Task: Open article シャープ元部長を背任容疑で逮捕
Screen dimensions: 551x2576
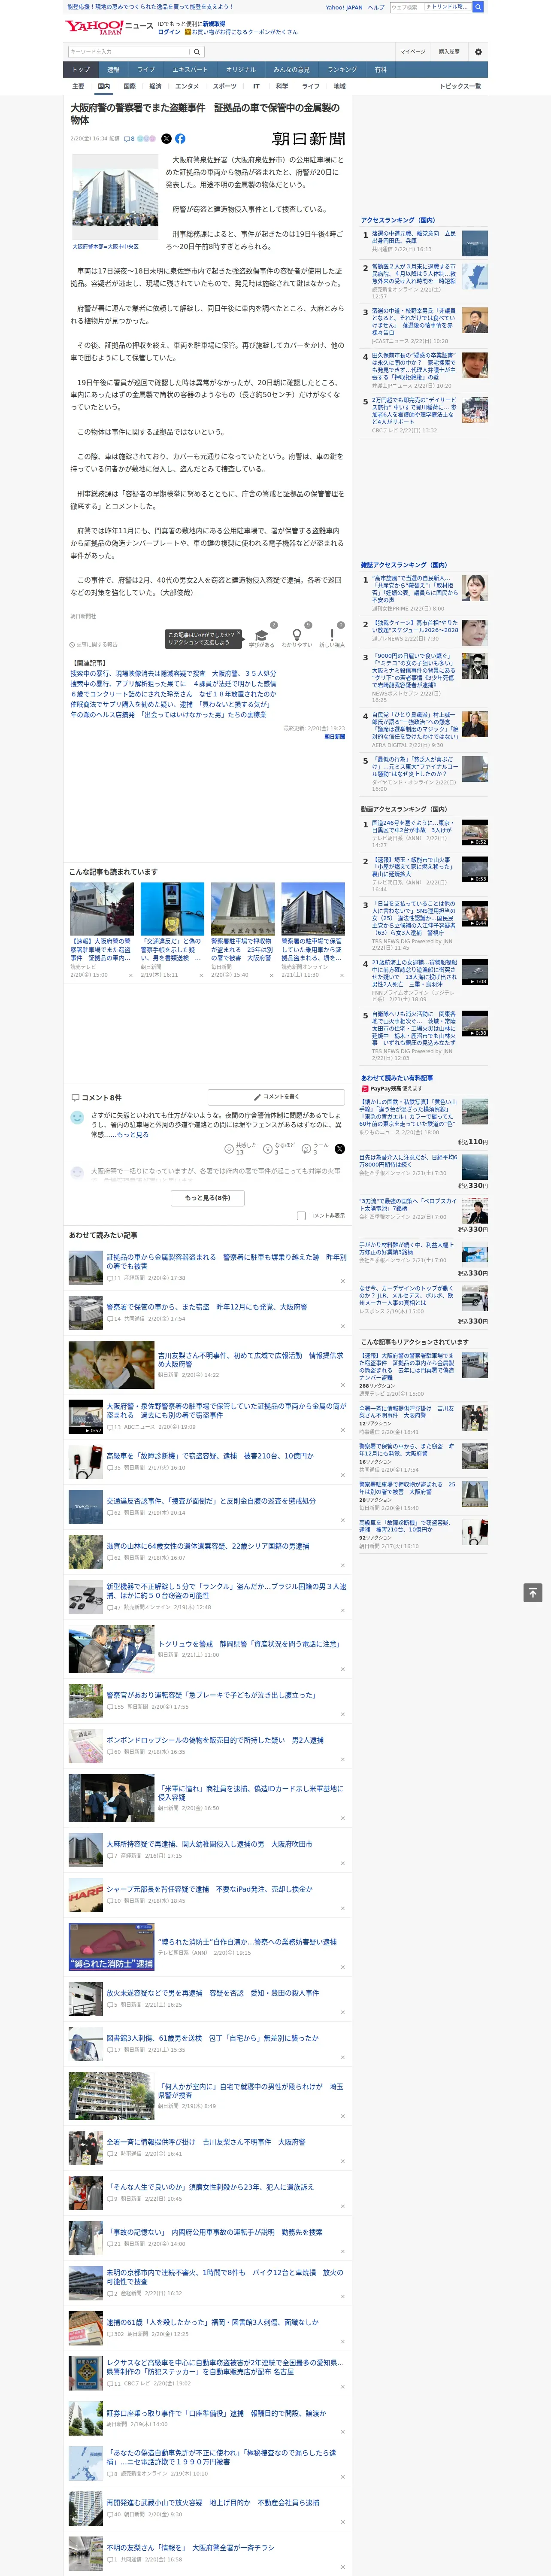Action: 209,1890
